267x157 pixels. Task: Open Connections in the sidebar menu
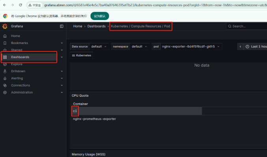pos(21,85)
